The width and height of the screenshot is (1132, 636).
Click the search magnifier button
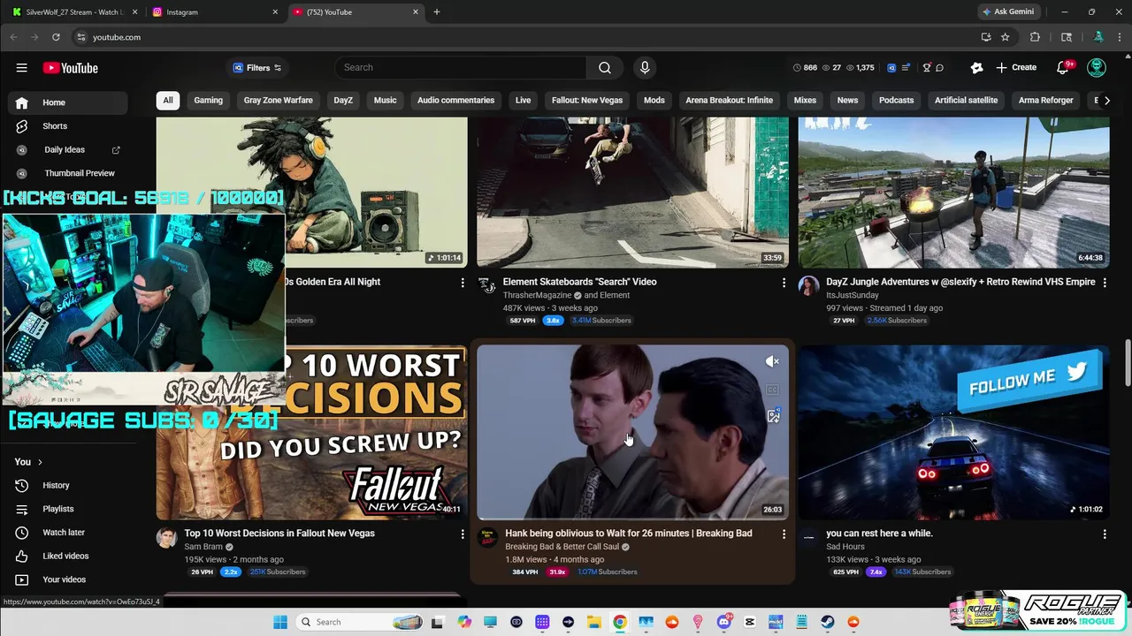pyautogui.click(x=605, y=67)
